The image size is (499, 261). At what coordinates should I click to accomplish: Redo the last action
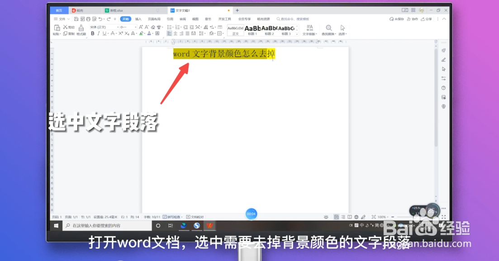pyautogui.click(x=109, y=19)
